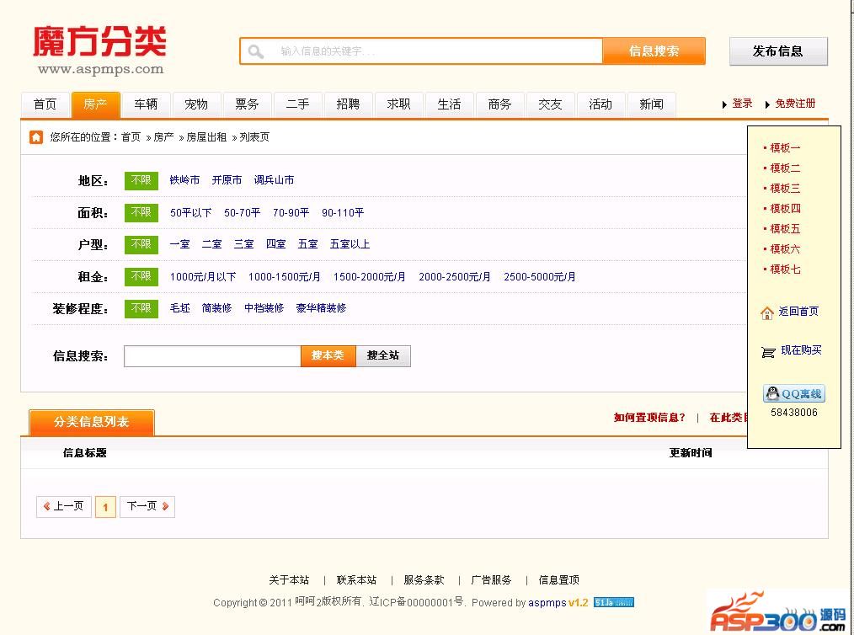Click page number 1 in pagination

105,507
